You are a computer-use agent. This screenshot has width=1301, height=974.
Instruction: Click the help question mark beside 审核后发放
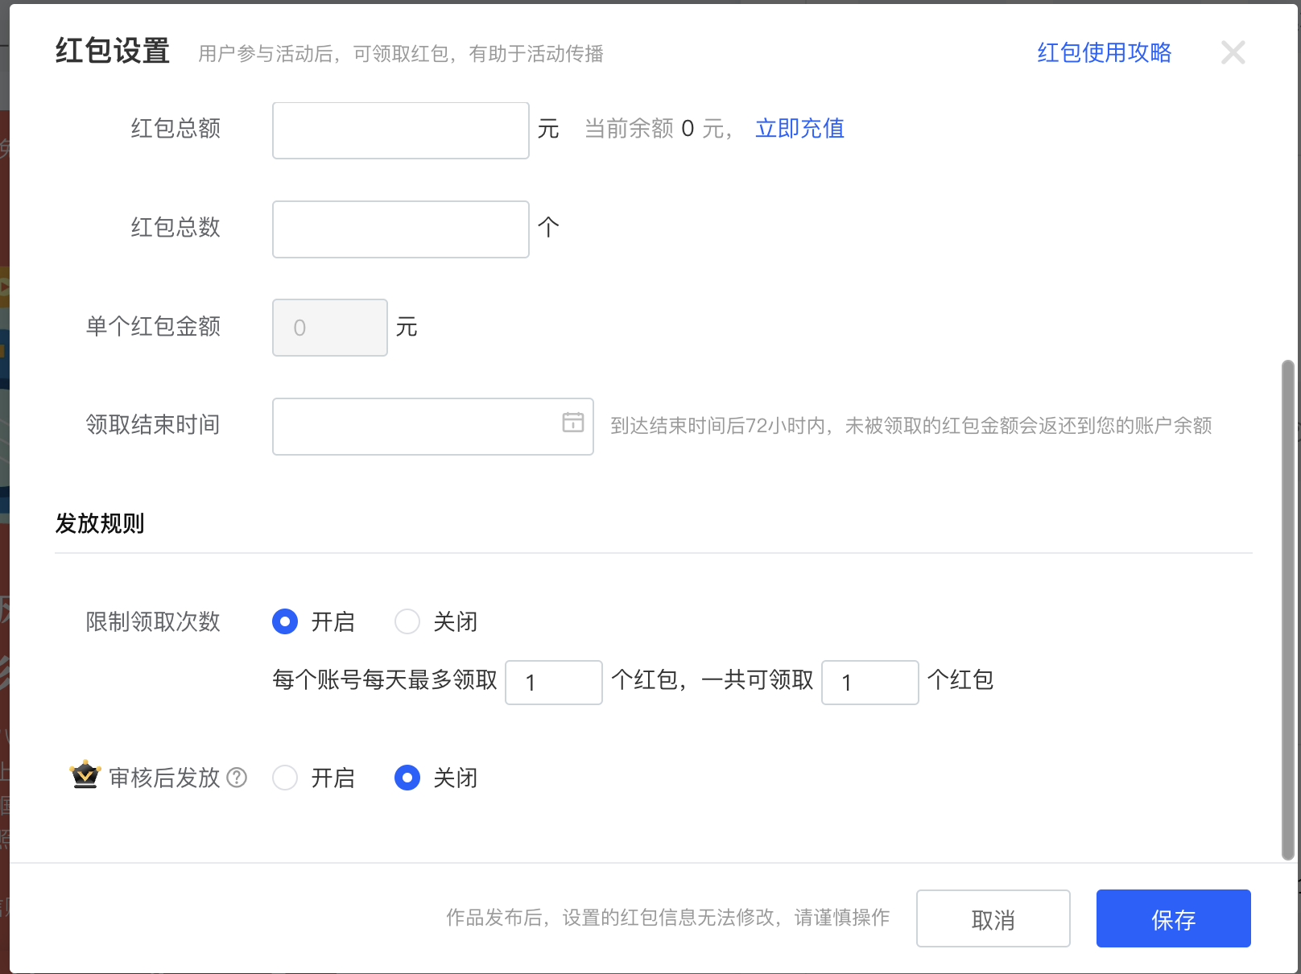[x=237, y=778]
